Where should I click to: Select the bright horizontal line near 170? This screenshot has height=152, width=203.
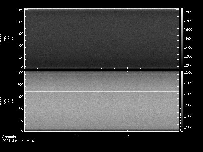point(101,91)
